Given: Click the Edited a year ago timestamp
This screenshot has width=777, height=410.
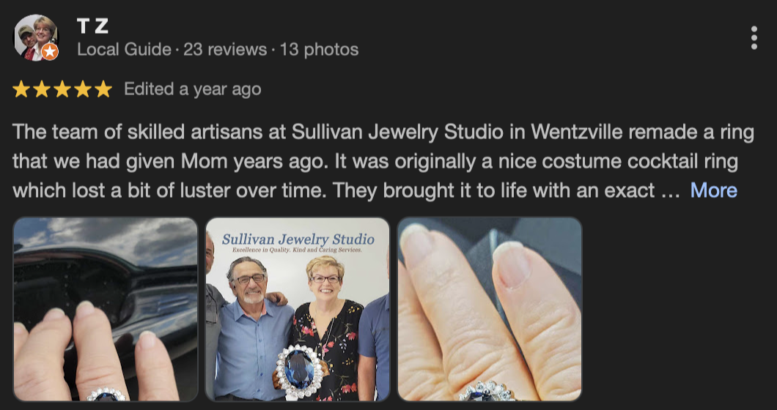Looking at the screenshot, I should [x=192, y=89].
